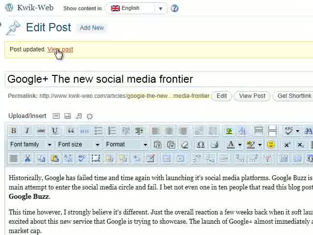Screen dimensions: 313x235
Task: Click the editor paragraph starting 'Historically, Google'
Action: [x=161, y=187]
